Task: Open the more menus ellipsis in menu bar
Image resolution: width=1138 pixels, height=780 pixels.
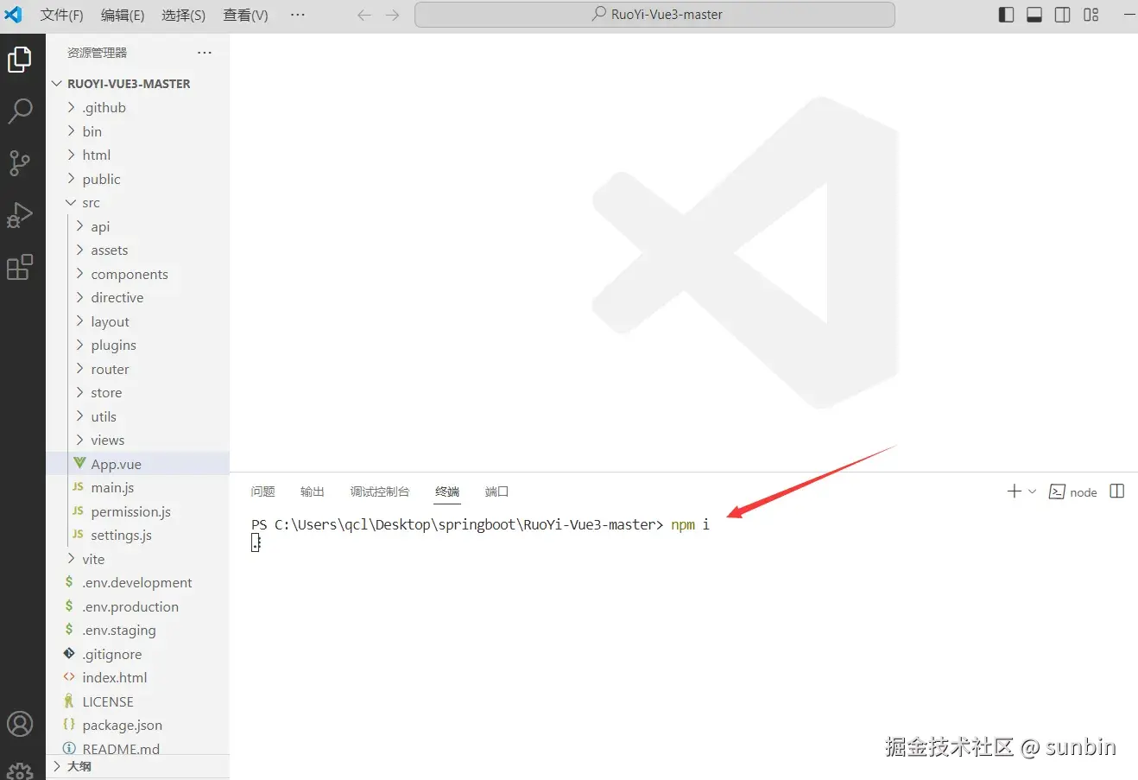Action: [298, 15]
